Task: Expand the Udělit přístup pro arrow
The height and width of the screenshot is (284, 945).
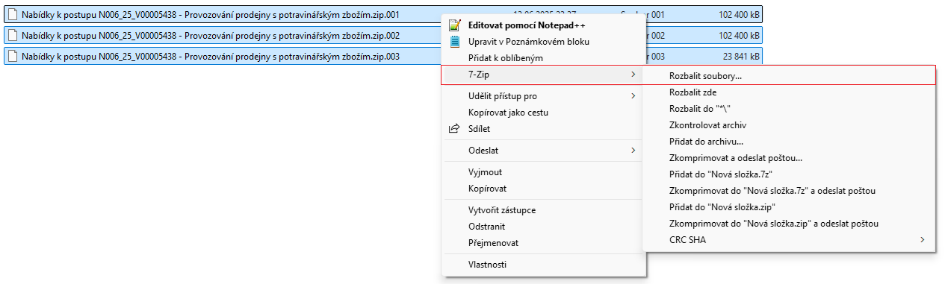Action: pyautogui.click(x=633, y=96)
